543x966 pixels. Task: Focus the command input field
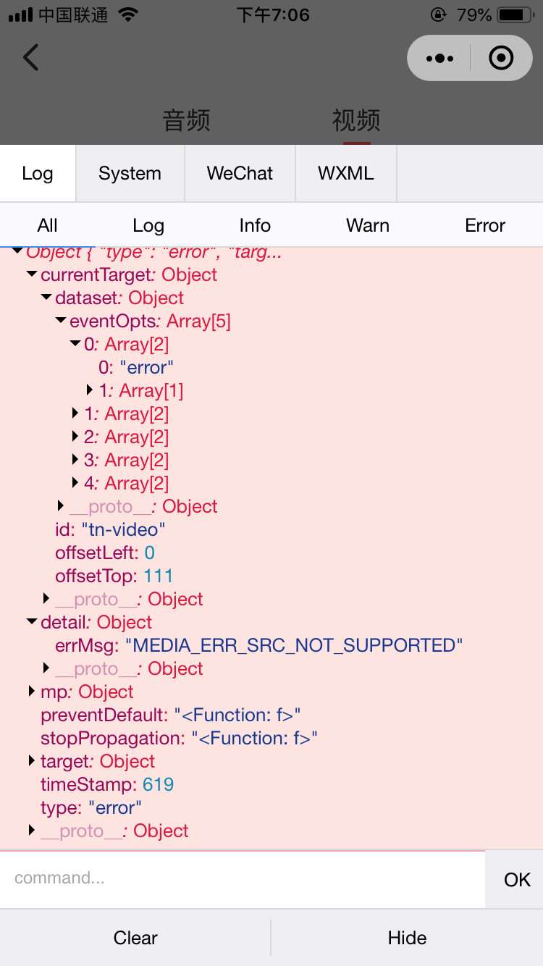(243, 879)
